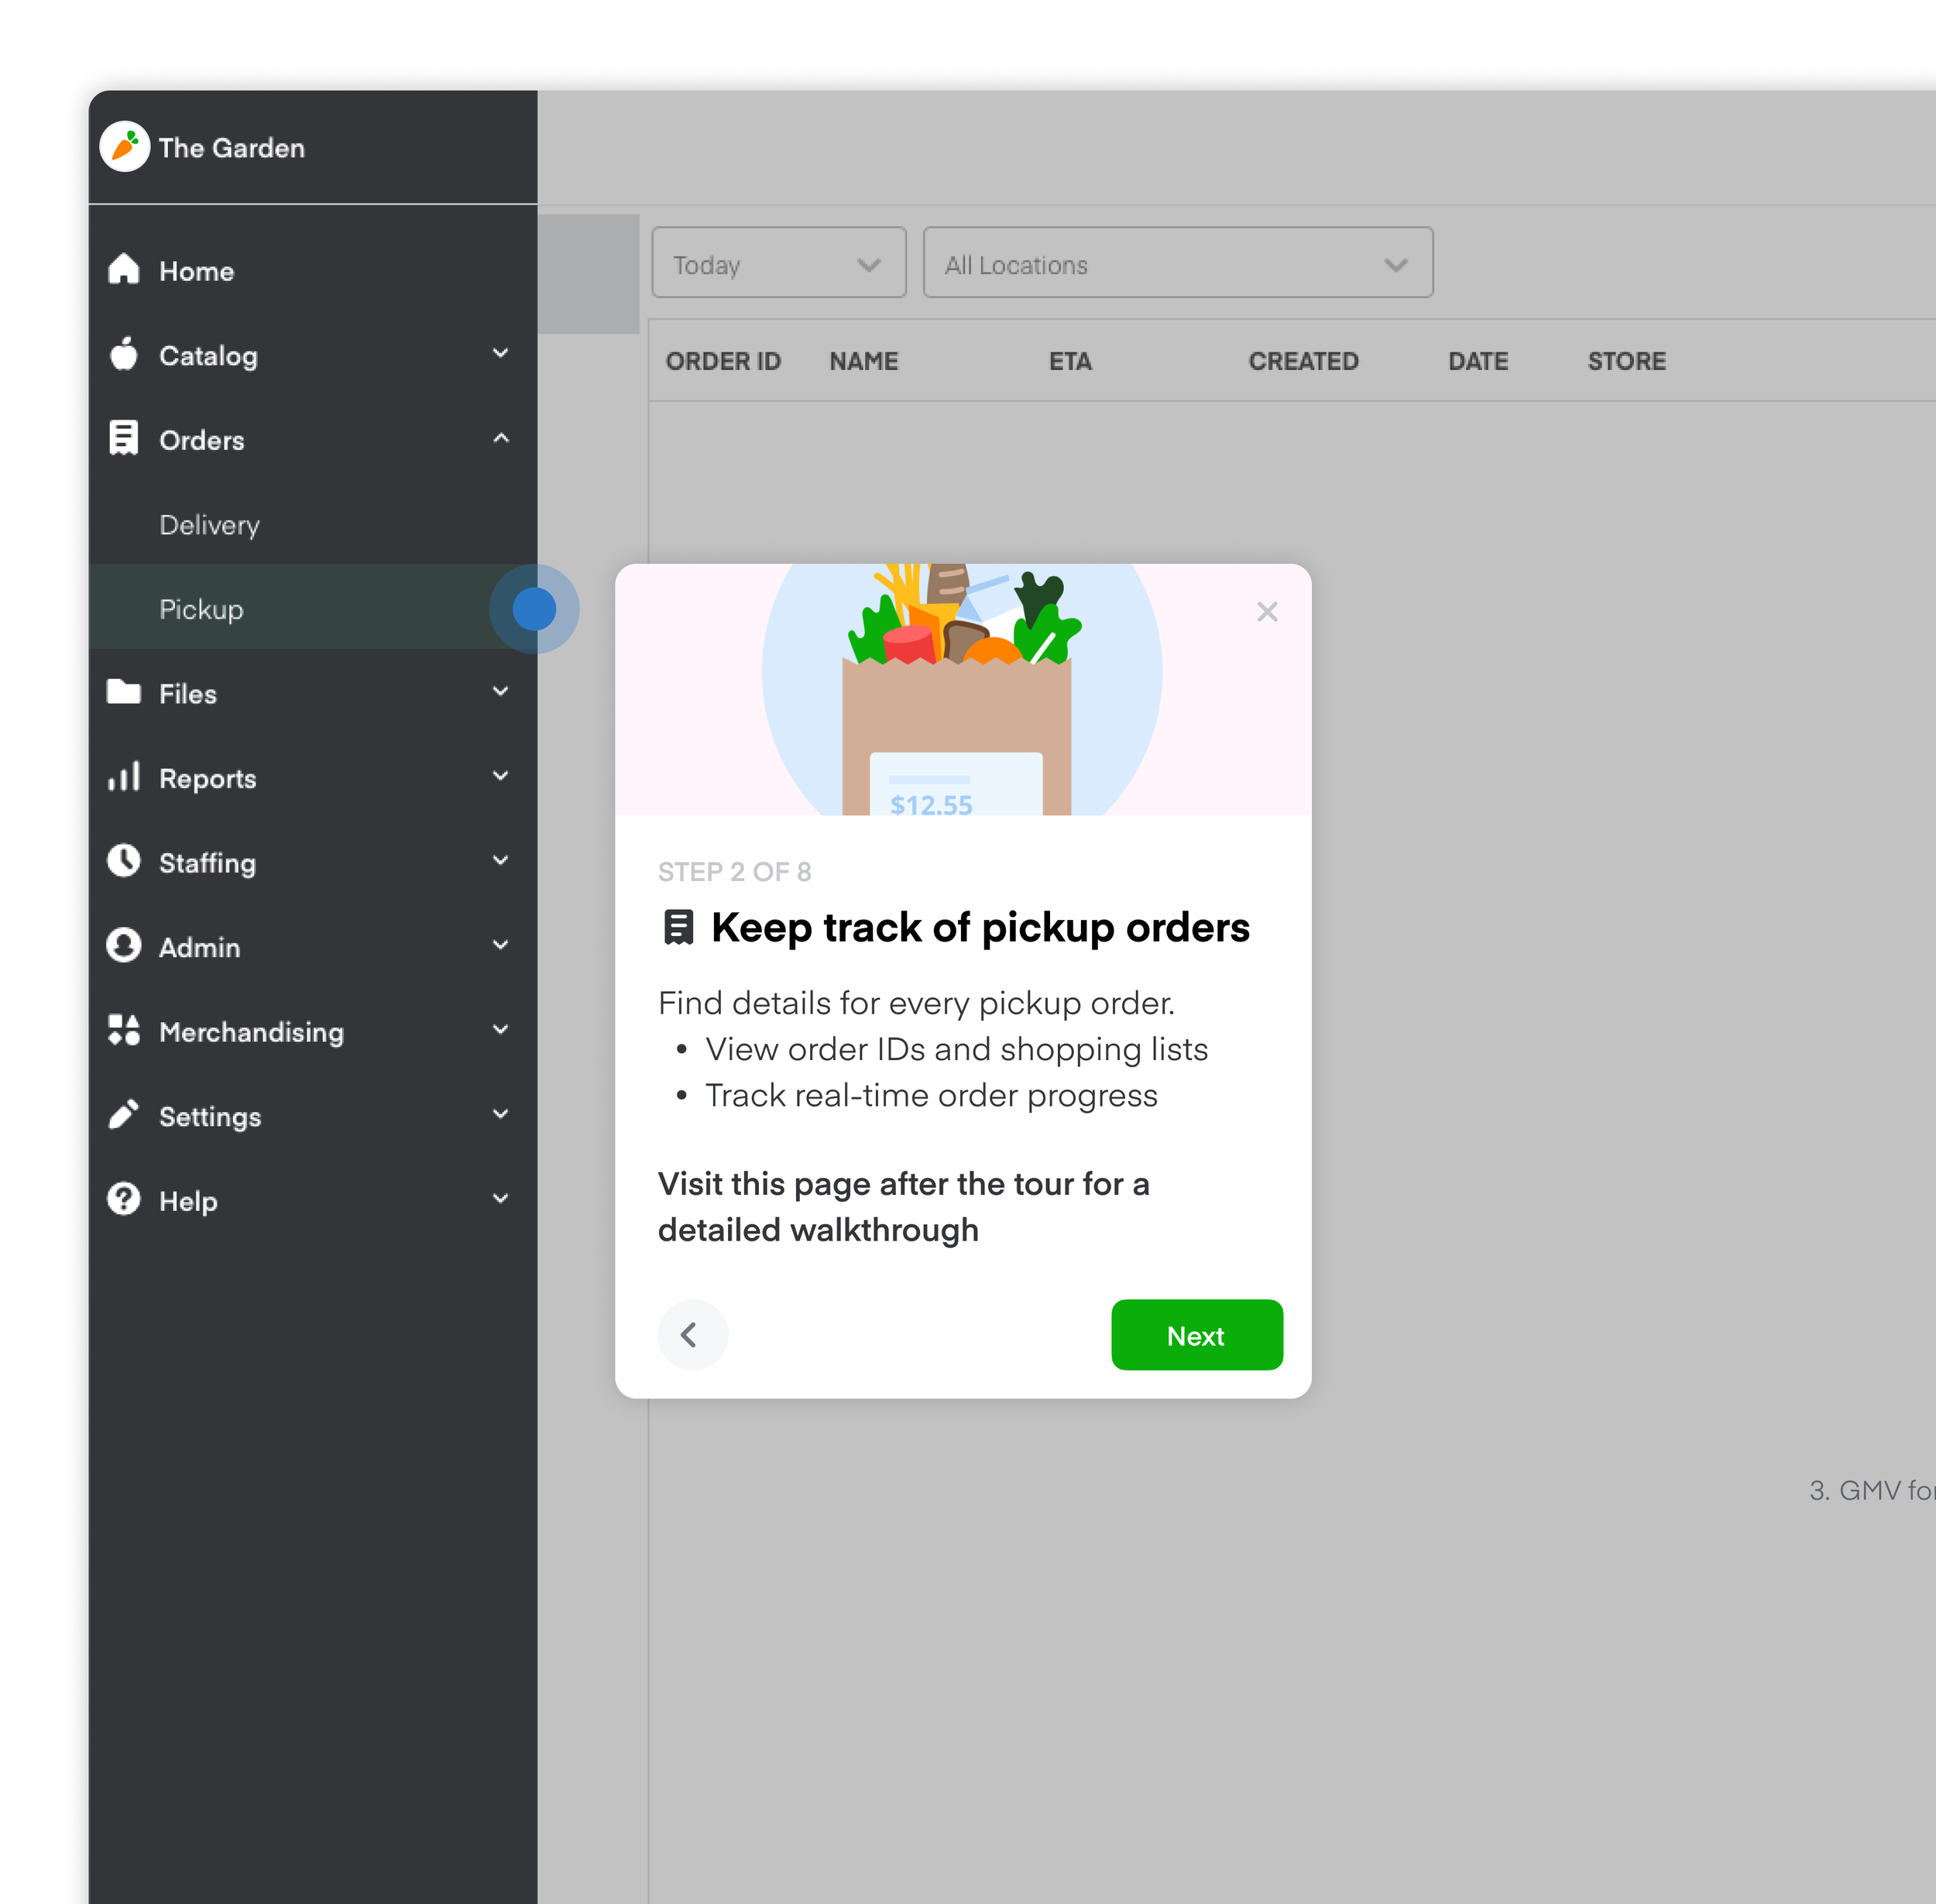Open the All Locations dropdown
Viewport: 1936px width, 1904px height.
[x=1177, y=263]
